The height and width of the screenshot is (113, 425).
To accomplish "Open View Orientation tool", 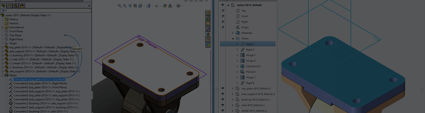I will point(140,6).
